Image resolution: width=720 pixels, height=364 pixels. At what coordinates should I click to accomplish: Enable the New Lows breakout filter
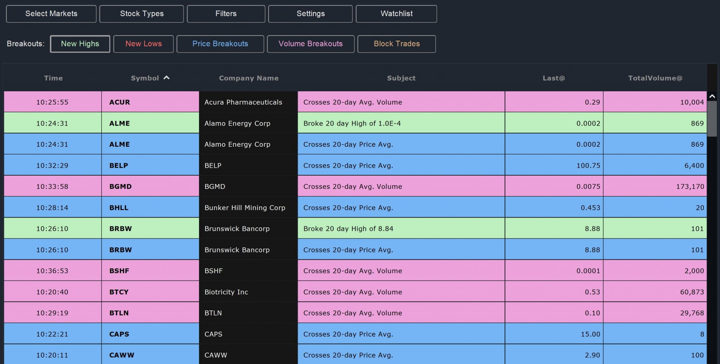[x=143, y=44]
